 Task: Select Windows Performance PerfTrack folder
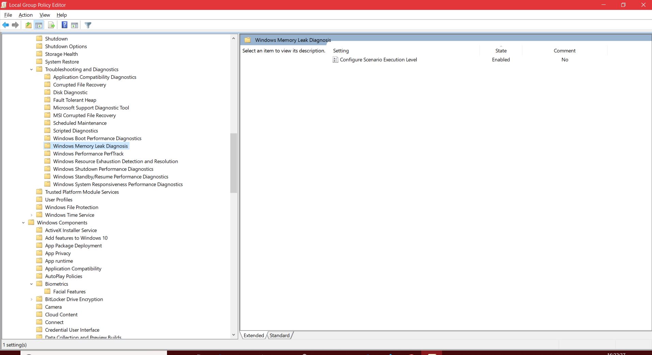(x=88, y=154)
